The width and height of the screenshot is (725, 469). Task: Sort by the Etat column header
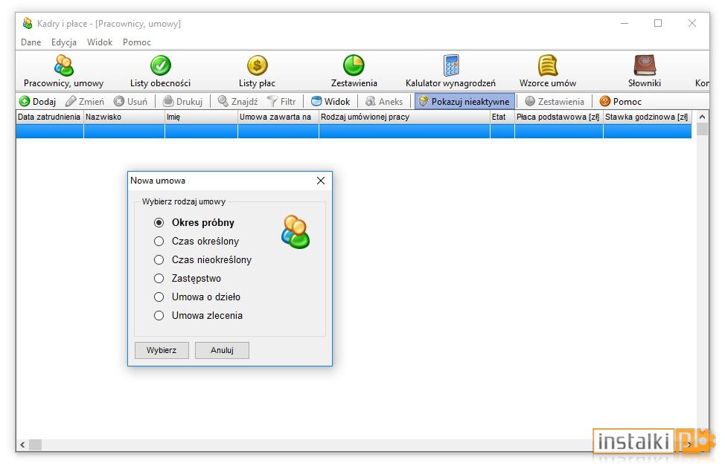[x=502, y=117]
